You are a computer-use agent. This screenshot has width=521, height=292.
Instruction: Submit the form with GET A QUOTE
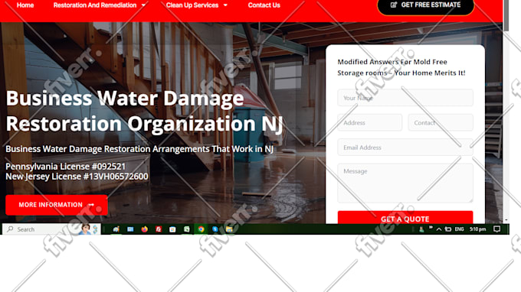(x=405, y=217)
